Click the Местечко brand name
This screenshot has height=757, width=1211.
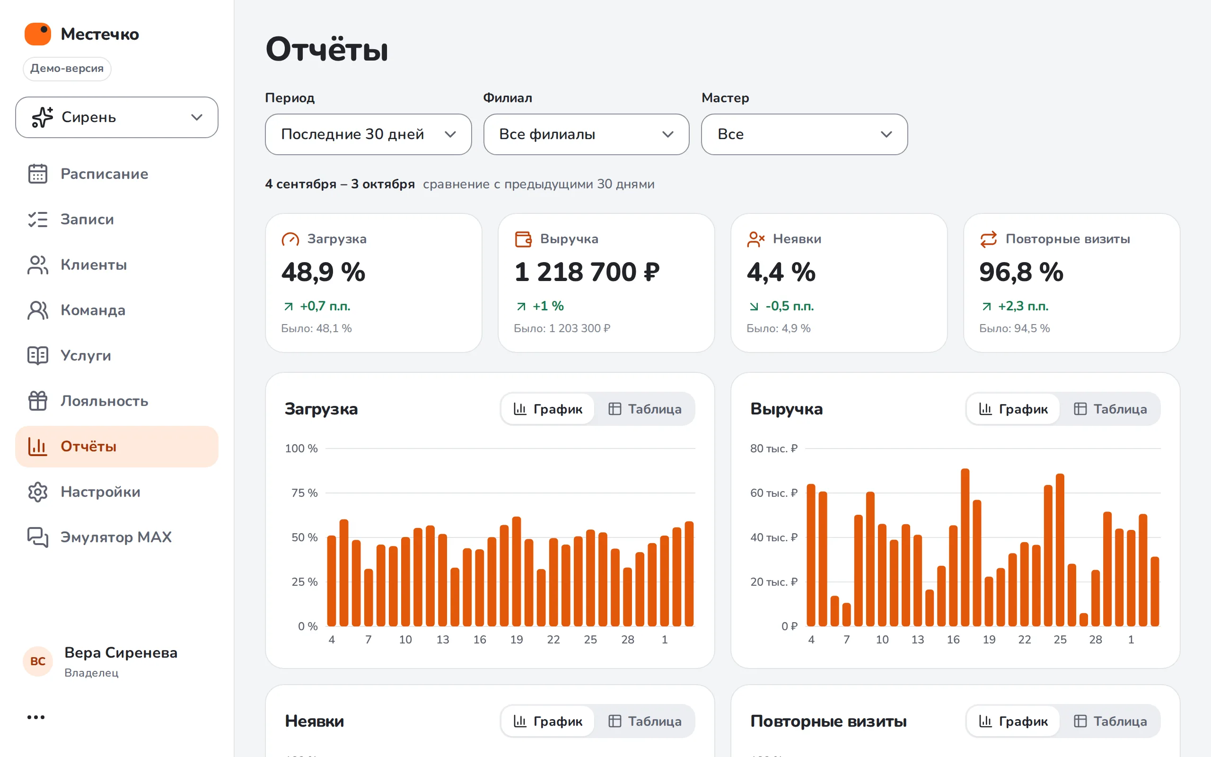[100, 34]
